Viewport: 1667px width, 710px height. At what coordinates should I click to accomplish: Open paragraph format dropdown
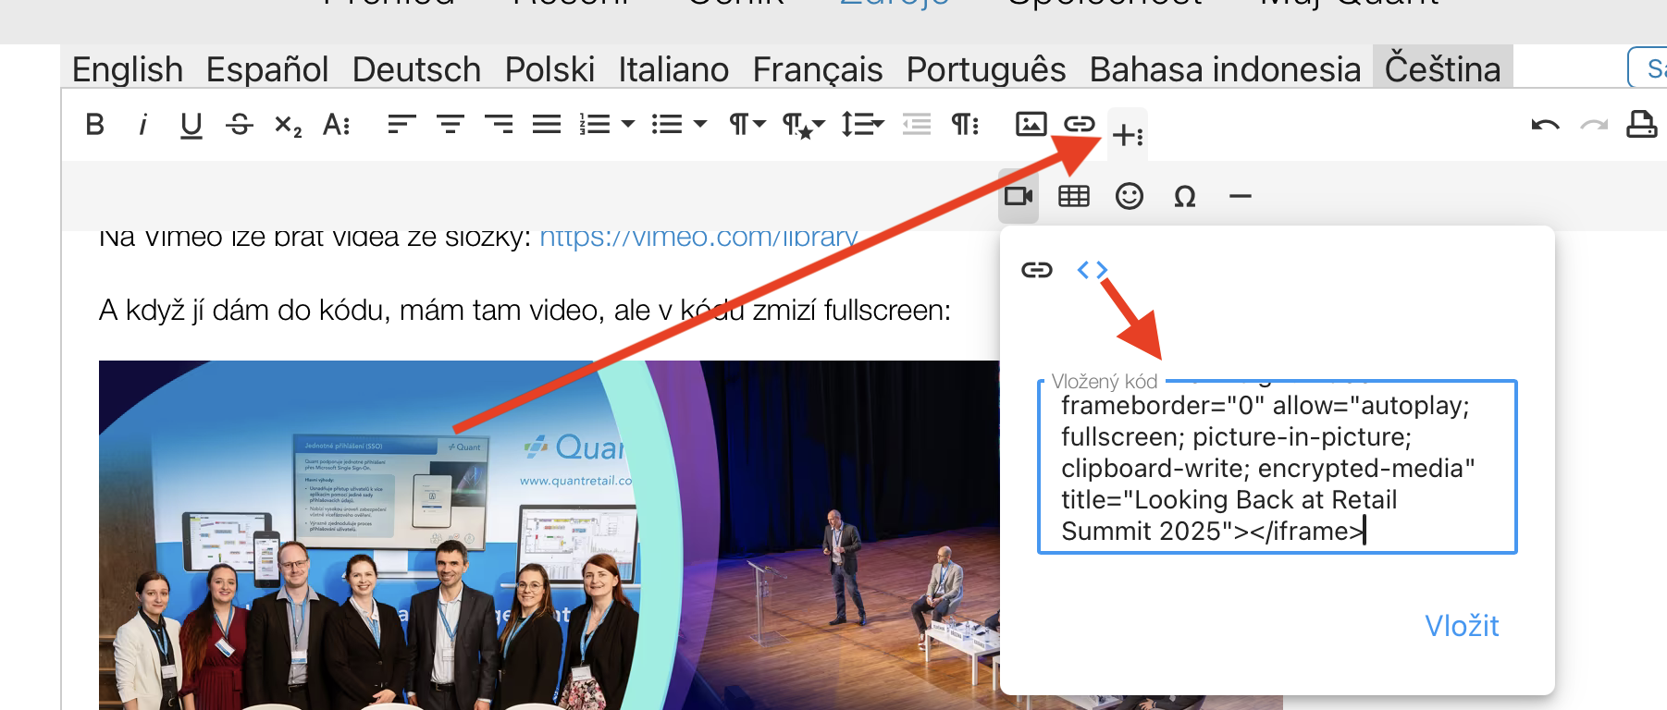[747, 124]
